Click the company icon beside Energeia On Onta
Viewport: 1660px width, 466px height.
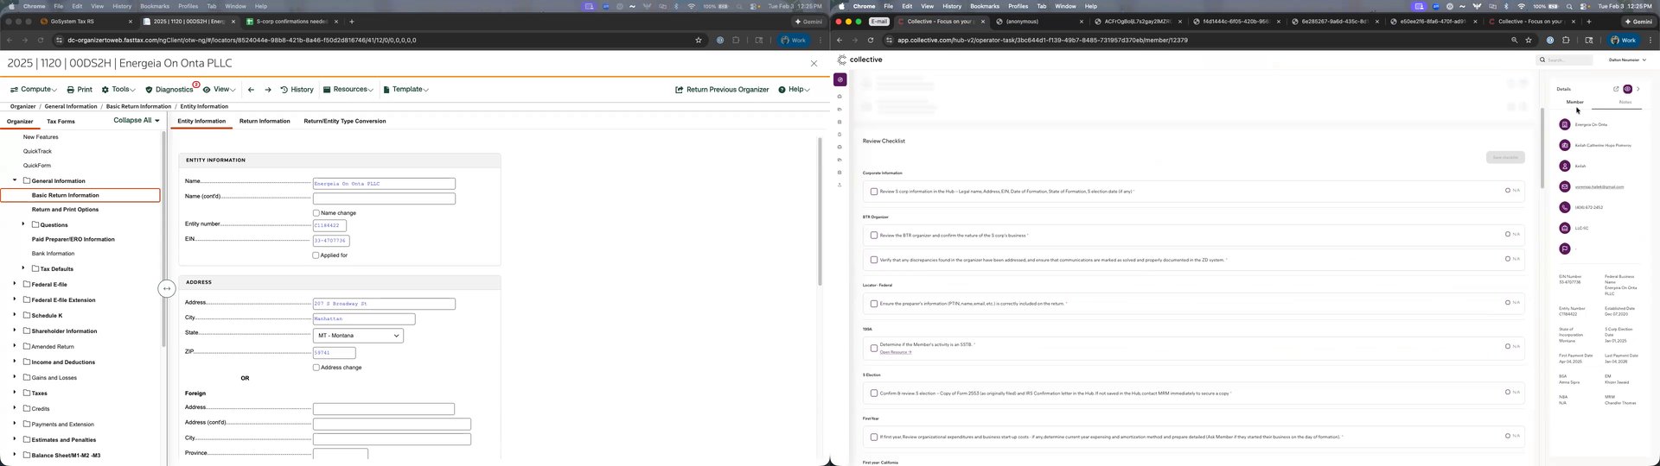(x=1564, y=124)
